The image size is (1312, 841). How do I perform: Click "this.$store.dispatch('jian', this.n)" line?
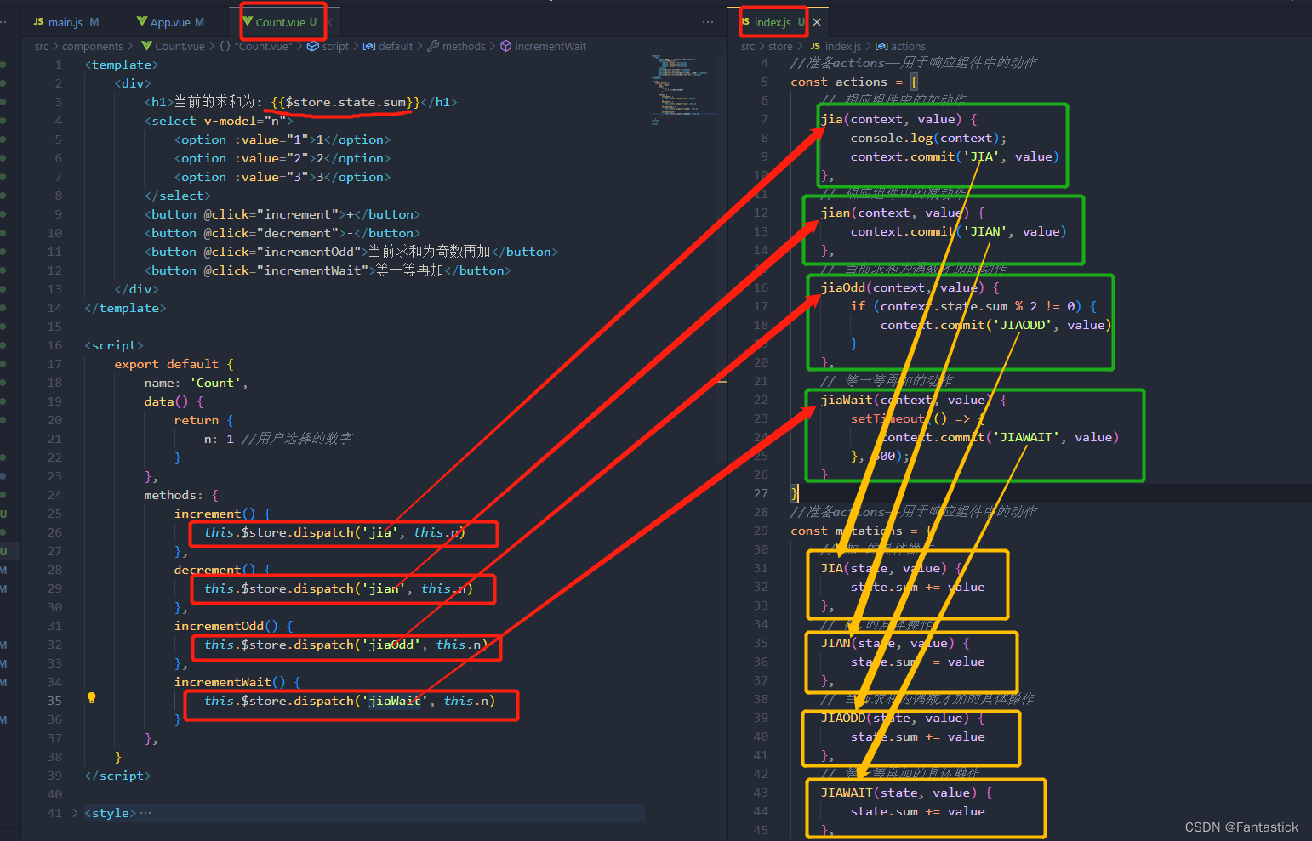pyautogui.click(x=338, y=588)
